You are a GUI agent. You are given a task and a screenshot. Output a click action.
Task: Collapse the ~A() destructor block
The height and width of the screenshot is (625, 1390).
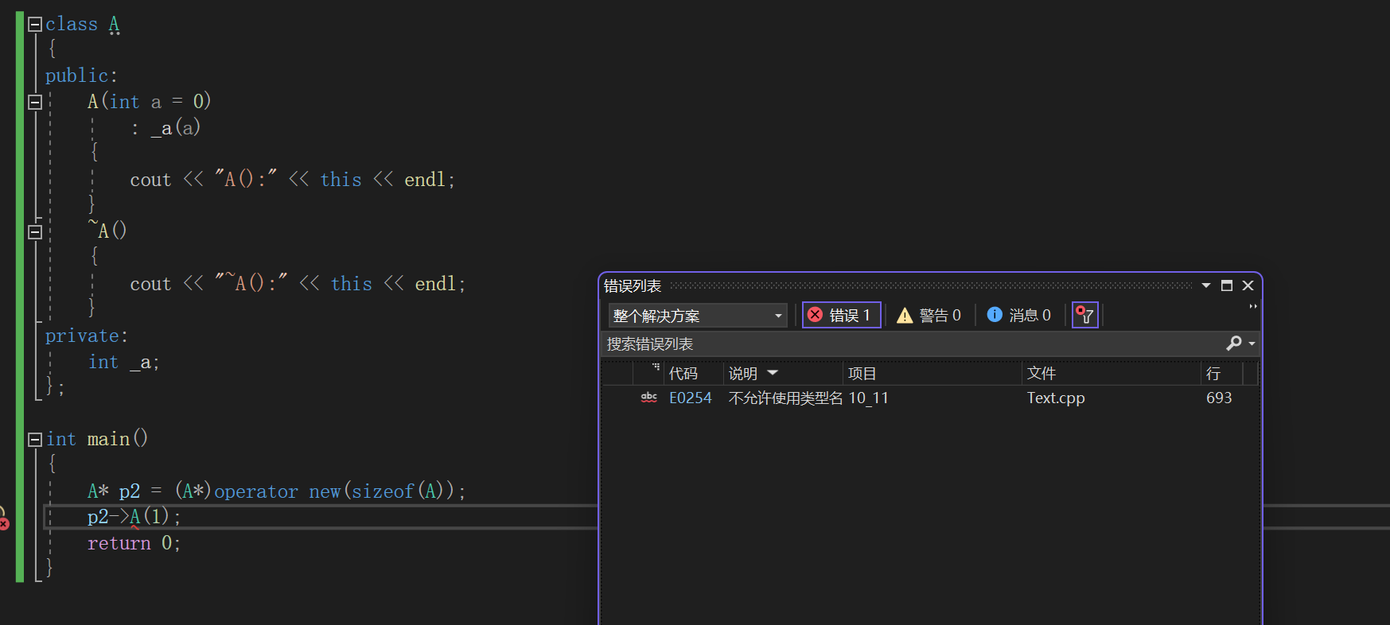click(35, 232)
